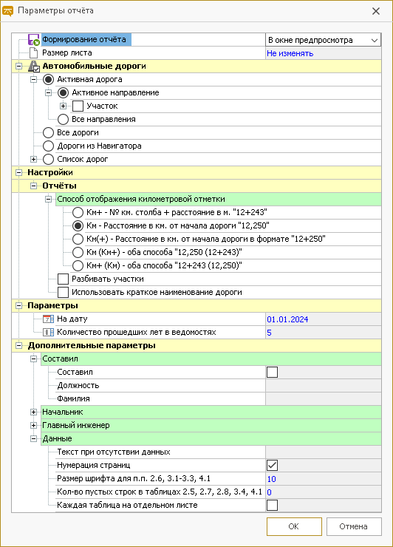
Task: Collapse the Активное направление node
Action: 48,93
